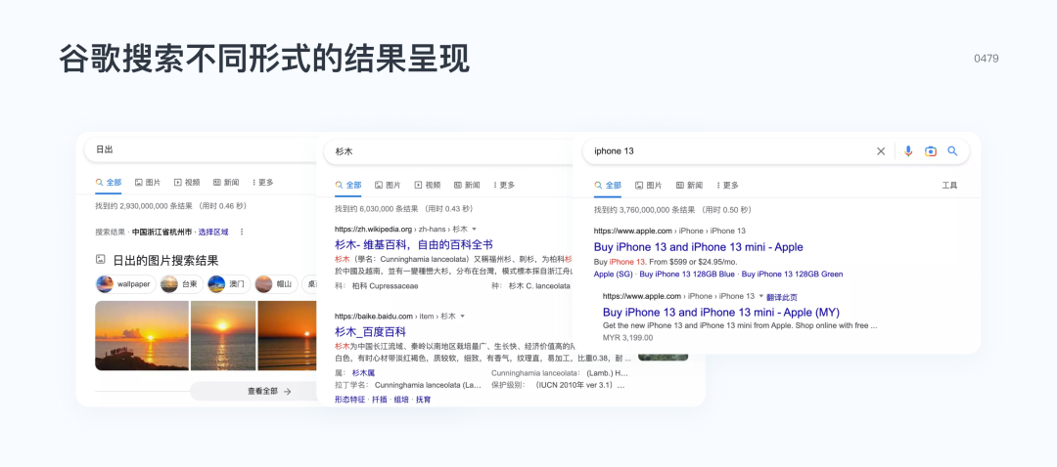Click 找到约 6,030,000 条结果 text

(x=404, y=209)
